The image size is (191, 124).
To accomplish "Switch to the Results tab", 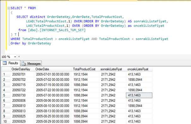I will (10, 63).
